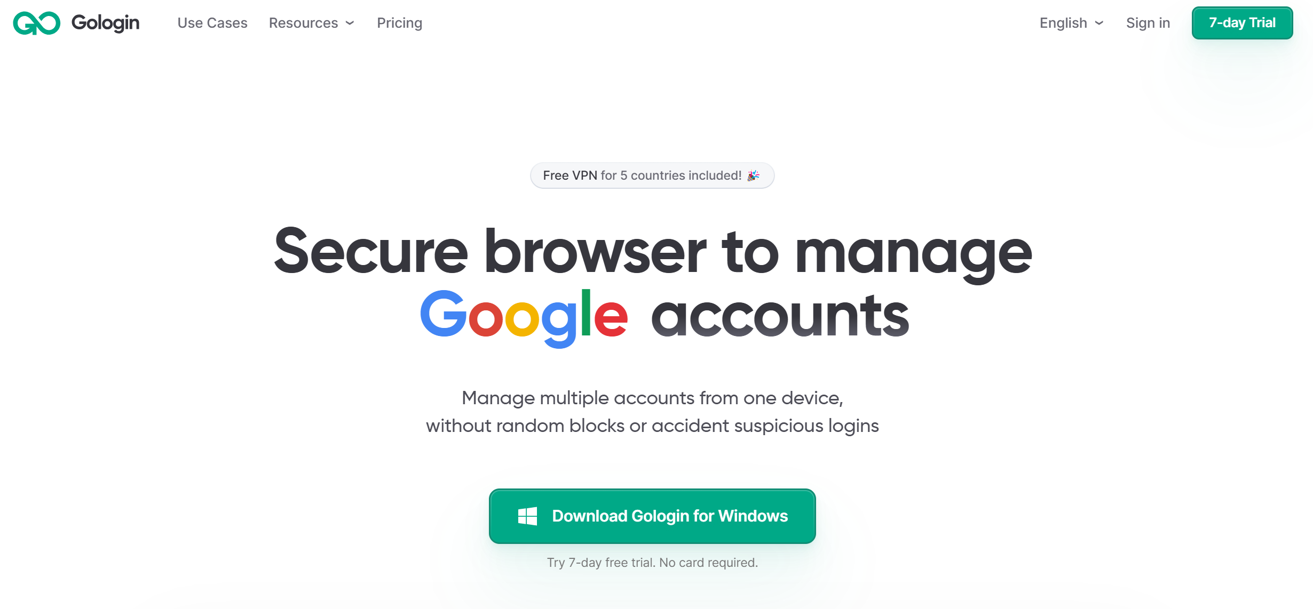Enable 7-day free trial checkbox
The height and width of the screenshot is (609, 1313).
pos(1243,22)
